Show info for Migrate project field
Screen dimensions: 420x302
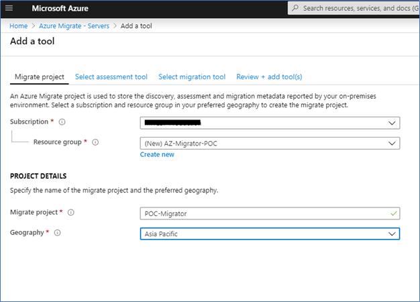[70, 213]
